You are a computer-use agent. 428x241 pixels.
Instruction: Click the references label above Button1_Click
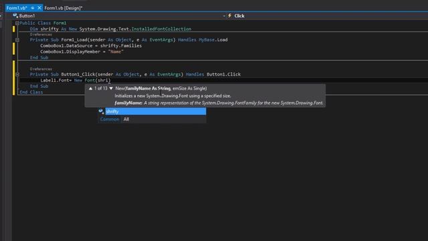click(41, 69)
